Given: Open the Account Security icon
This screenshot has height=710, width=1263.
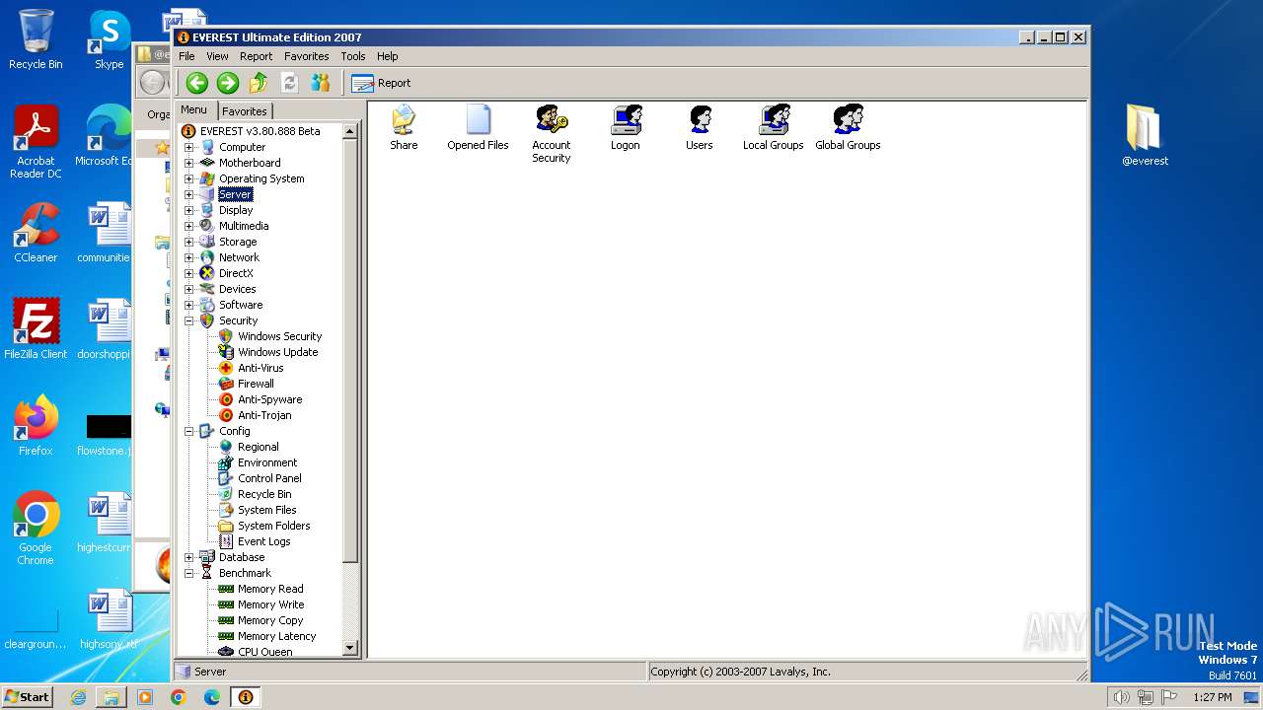Looking at the screenshot, I should 552,135.
